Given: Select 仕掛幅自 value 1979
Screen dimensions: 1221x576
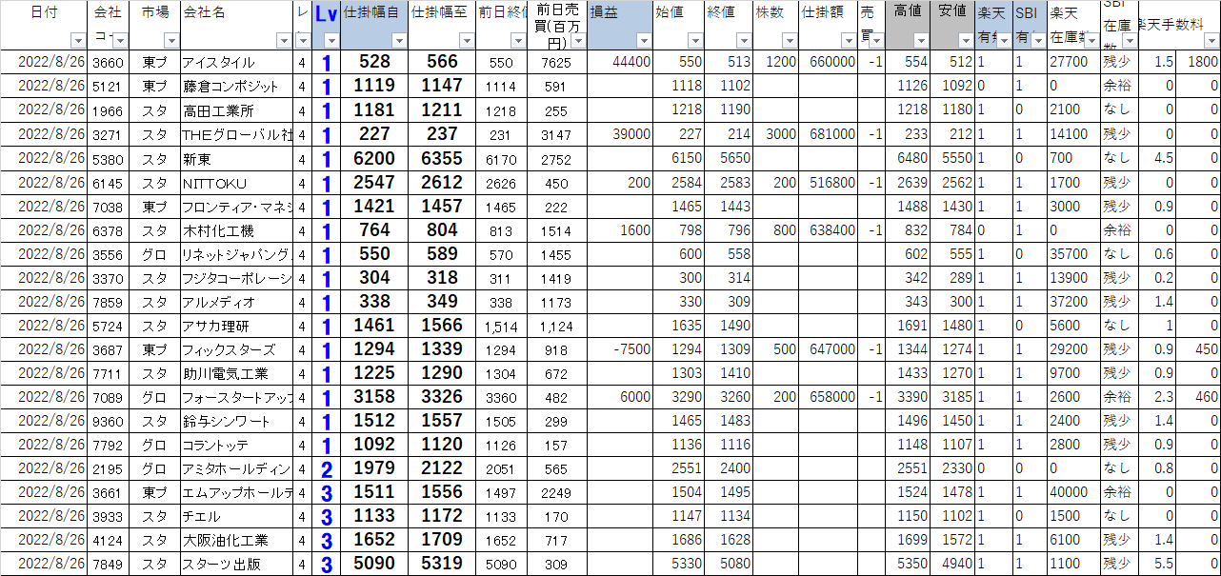Looking at the screenshot, I should pyautogui.click(x=374, y=468).
